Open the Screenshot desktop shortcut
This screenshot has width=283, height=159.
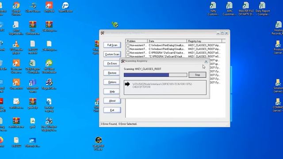pyautogui.click(x=16, y=84)
